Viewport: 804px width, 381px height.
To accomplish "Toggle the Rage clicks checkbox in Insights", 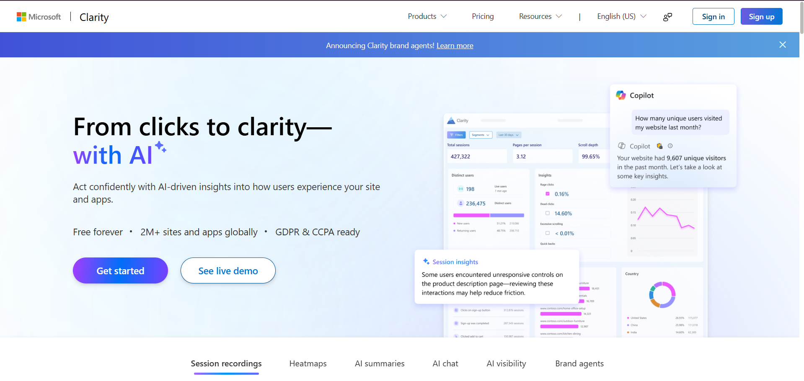I will click(548, 194).
